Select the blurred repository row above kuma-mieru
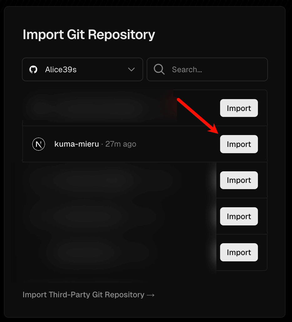Viewport: 292px width, 322px height. tap(145, 108)
